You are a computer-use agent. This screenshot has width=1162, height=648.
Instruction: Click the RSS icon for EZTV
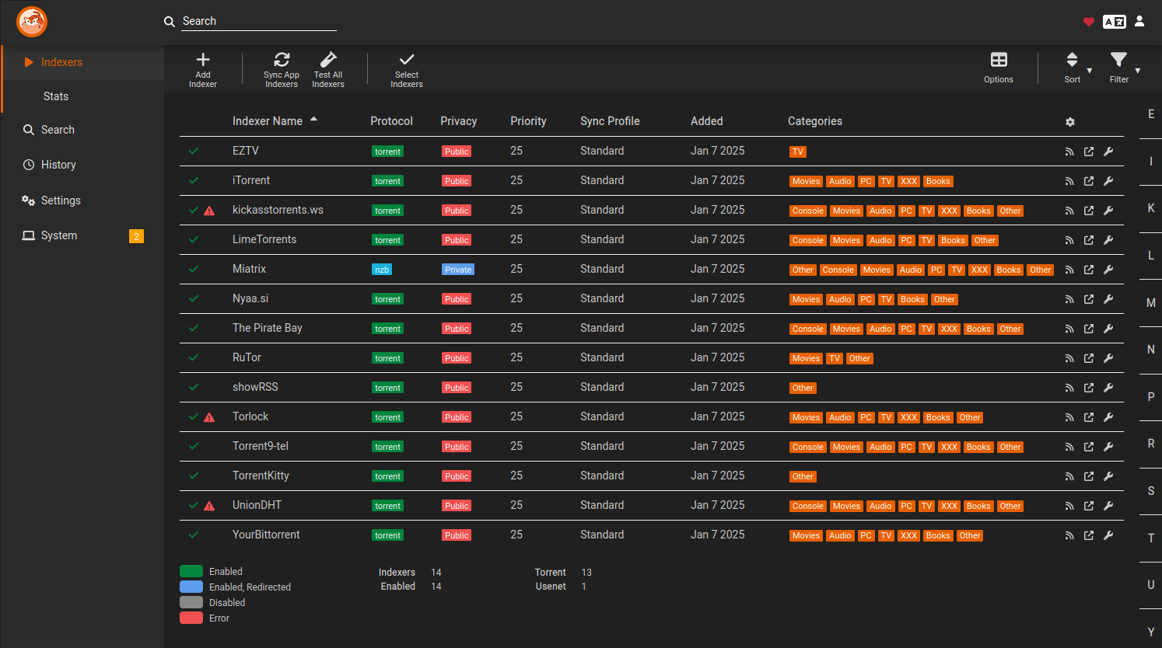click(1069, 152)
